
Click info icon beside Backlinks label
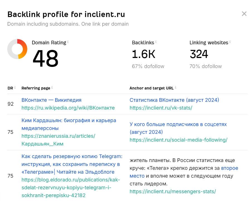point(156,42)
